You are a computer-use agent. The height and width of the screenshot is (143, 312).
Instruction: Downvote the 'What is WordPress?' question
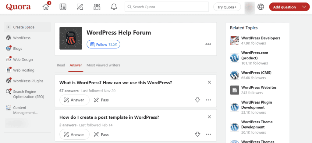[197, 100]
